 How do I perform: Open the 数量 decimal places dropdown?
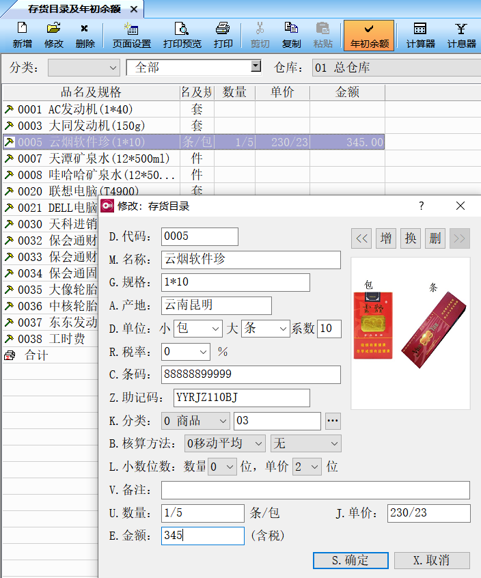[x=222, y=467]
